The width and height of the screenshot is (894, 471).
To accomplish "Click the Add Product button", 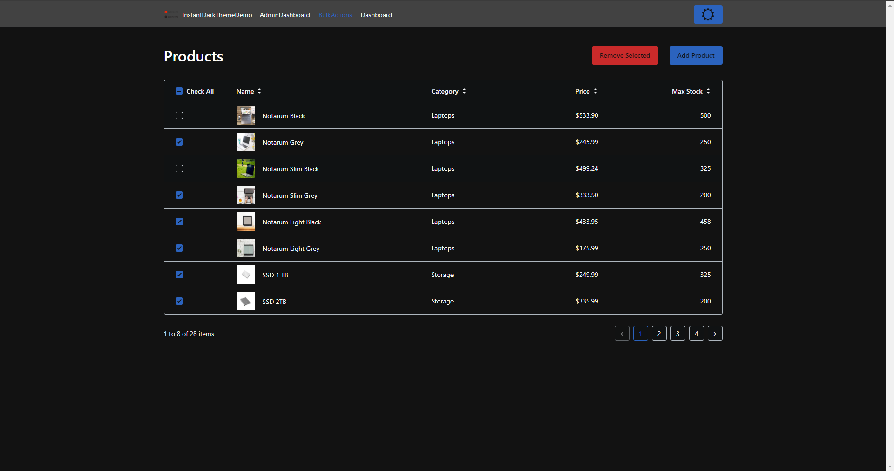I will (696, 55).
